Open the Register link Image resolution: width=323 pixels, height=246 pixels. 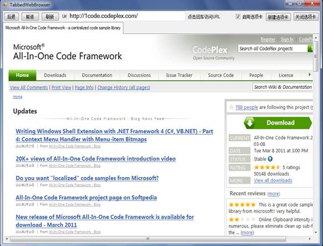click(x=268, y=39)
